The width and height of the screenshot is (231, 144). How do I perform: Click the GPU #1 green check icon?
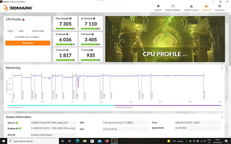[x=17, y=123]
